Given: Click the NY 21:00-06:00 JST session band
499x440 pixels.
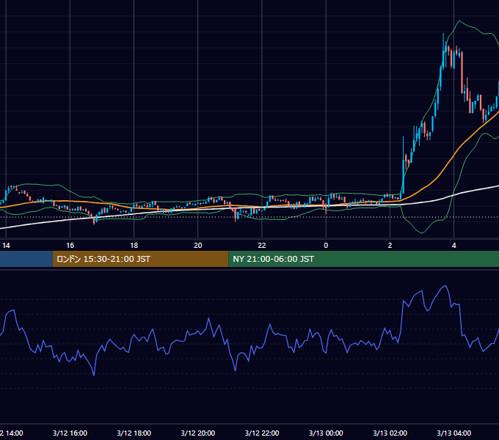Looking at the screenshot, I should tap(364, 259).
